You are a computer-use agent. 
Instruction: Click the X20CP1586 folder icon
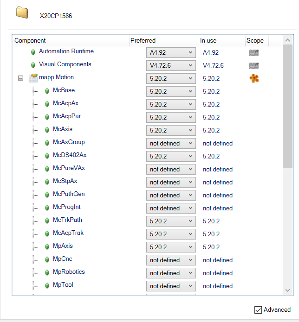[x=22, y=13]
